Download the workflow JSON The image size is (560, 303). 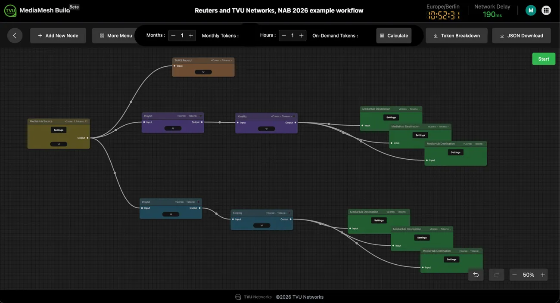[521, 36]
